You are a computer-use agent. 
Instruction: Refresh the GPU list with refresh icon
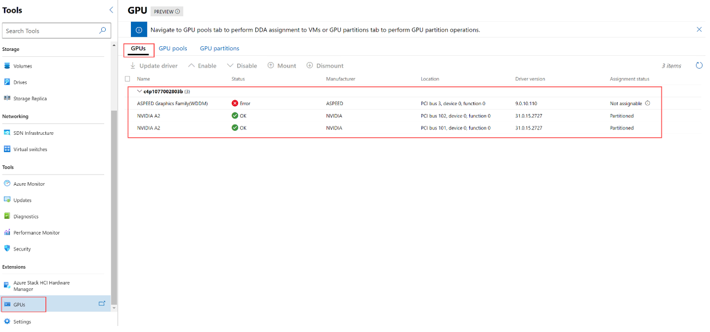pyautogui.click(x=699, y=65)
